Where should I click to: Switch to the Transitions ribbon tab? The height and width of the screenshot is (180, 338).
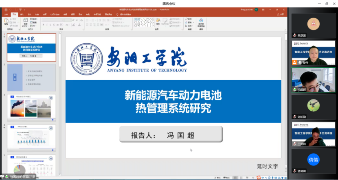coord(37,15)
